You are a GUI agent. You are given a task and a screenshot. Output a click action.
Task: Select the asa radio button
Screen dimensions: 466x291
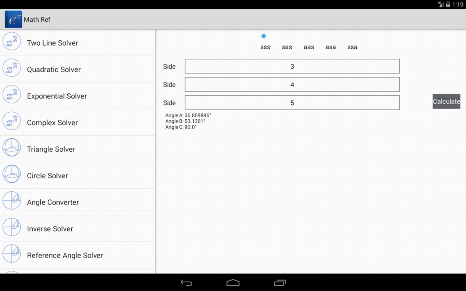(x=329, y=36)
